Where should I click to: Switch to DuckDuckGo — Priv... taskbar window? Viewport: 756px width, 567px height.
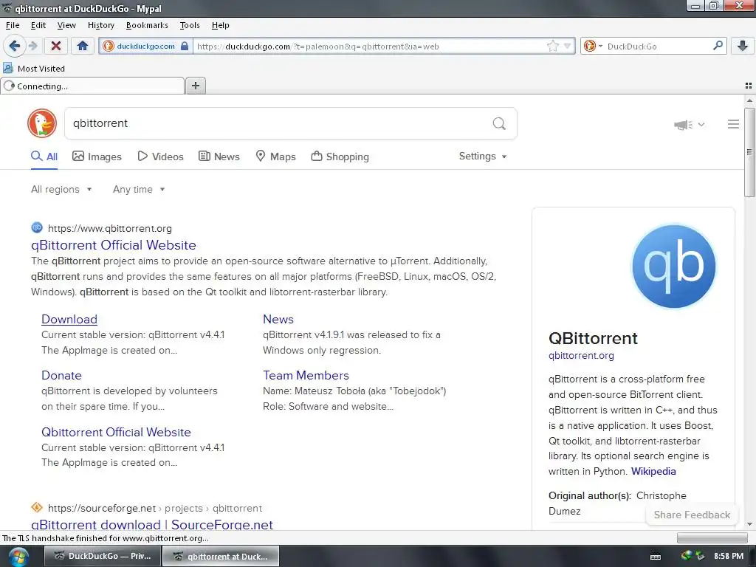(102, 556)
